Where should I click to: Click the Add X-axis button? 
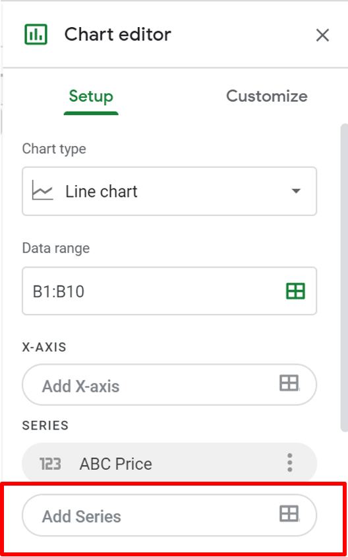(x=169, y=385)
